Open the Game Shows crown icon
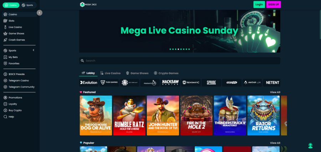This screenshot has width=321, height=152. (x=5, y=33)
